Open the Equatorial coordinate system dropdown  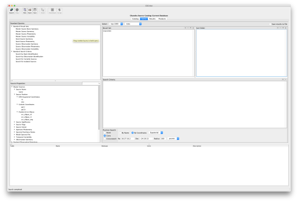click(x=156, y=133)
